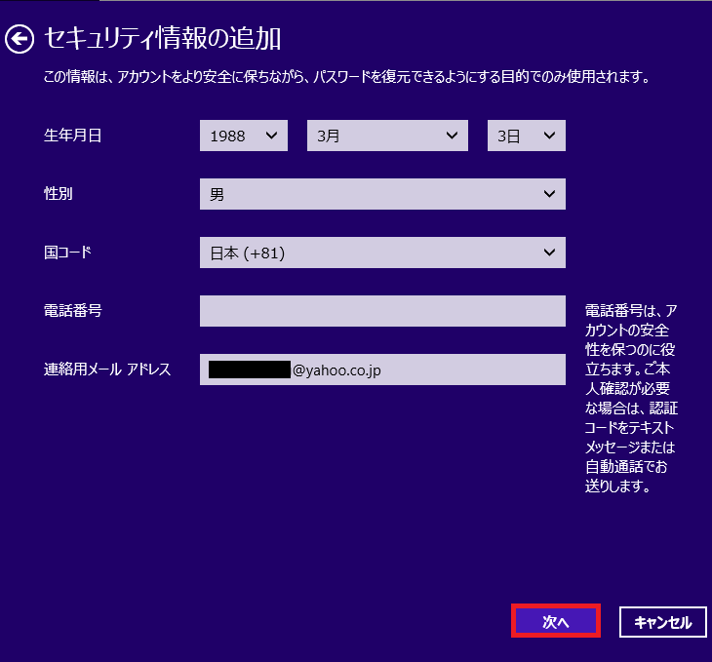Image resolution: width=712 pixels, height=662 pixels.
Task: Click the セキュリティ情報の追加 heading
Action: [x=163, y=38]
